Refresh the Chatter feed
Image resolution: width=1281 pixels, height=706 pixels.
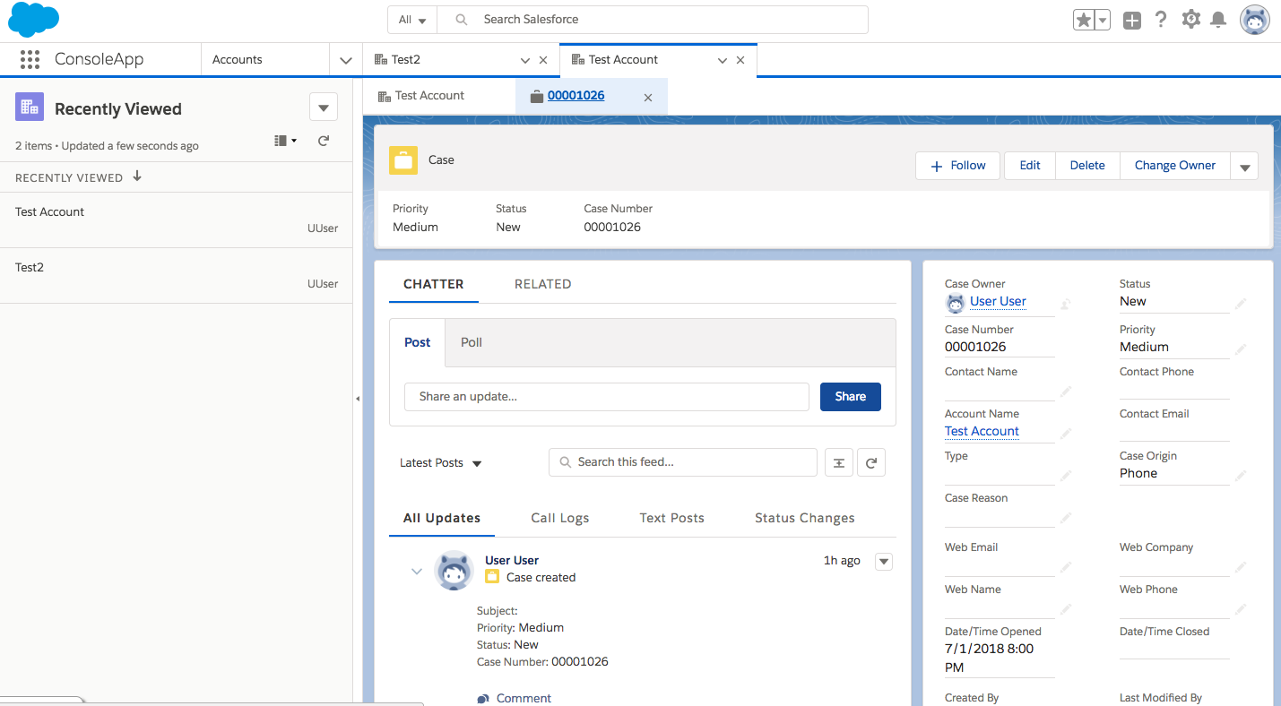871,462
